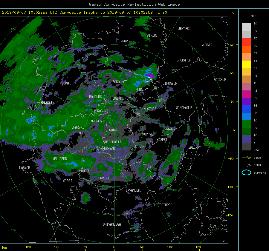Click the HUNGUND city label
The height and width of the screenshot is (251, 269).
pos(142,90)
